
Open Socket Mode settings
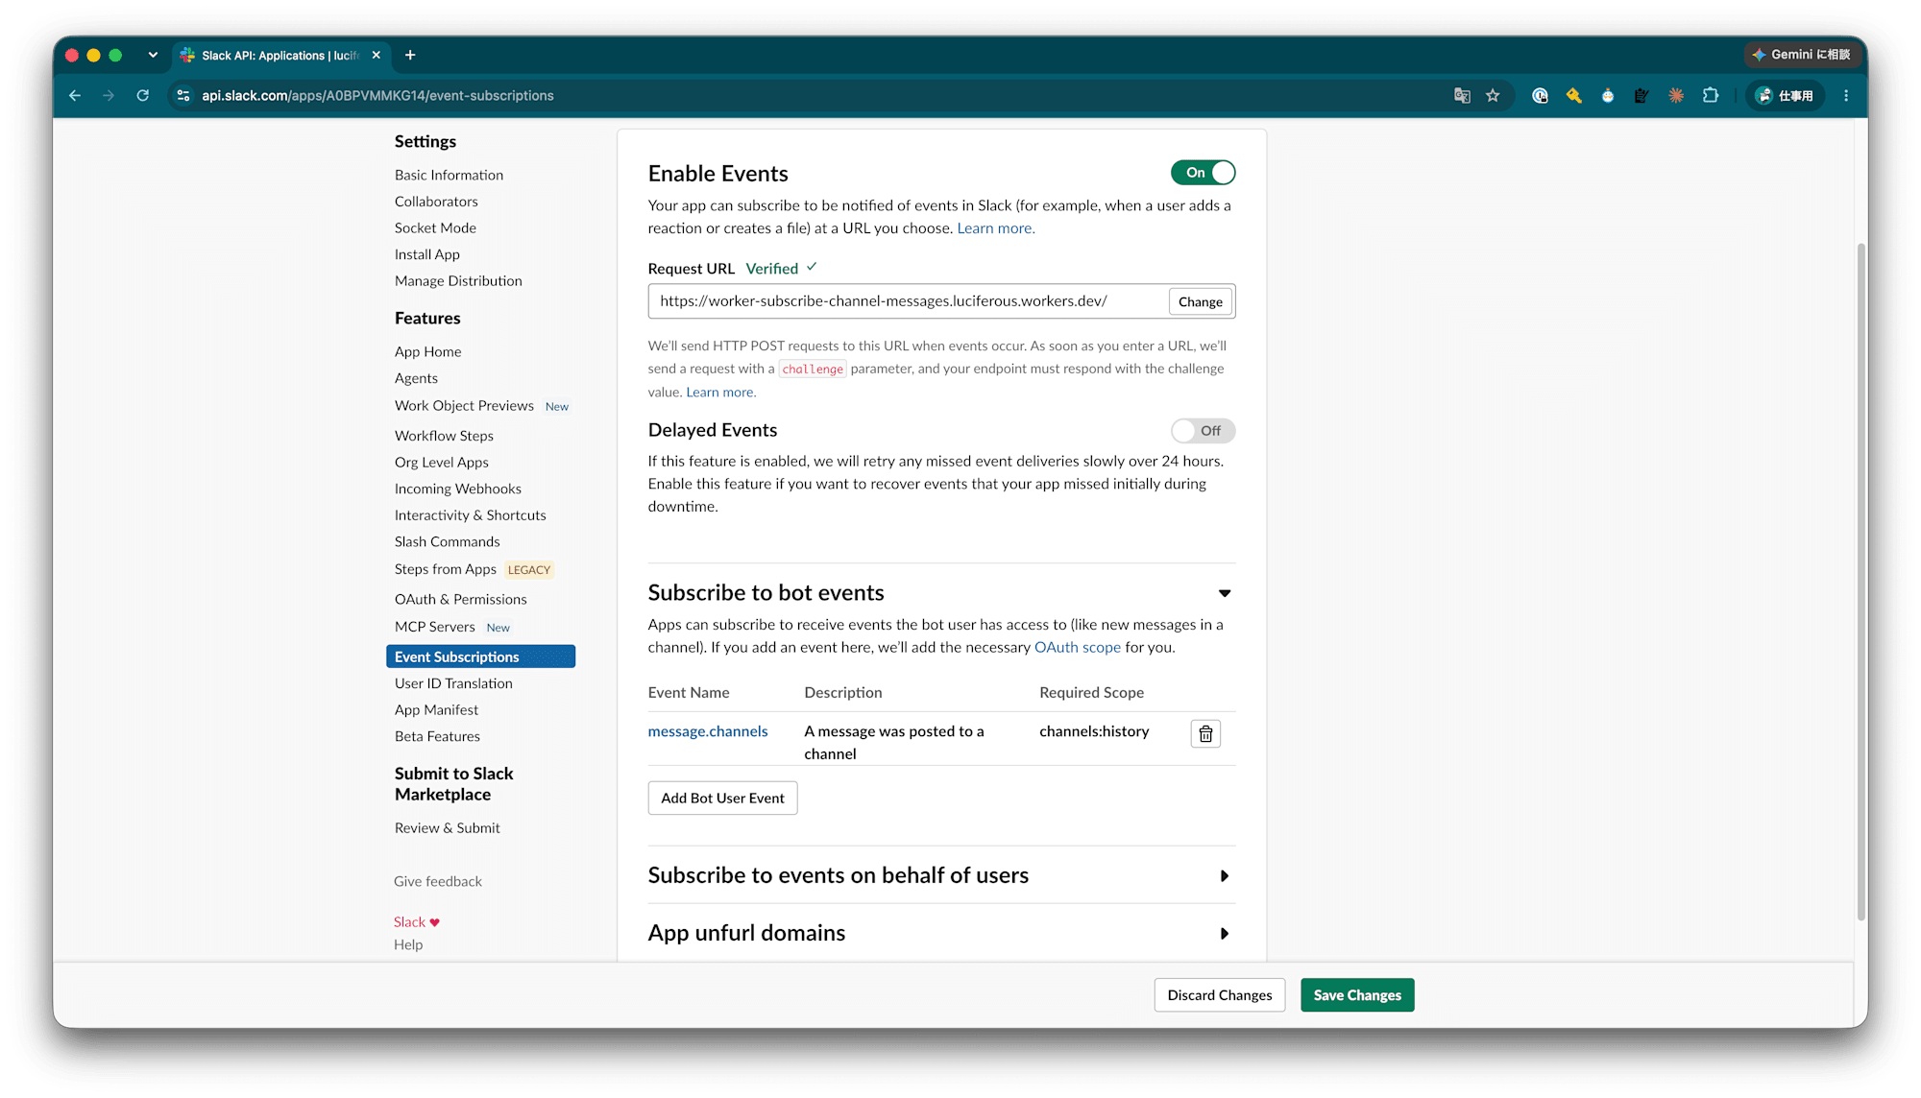pos(435,228)
